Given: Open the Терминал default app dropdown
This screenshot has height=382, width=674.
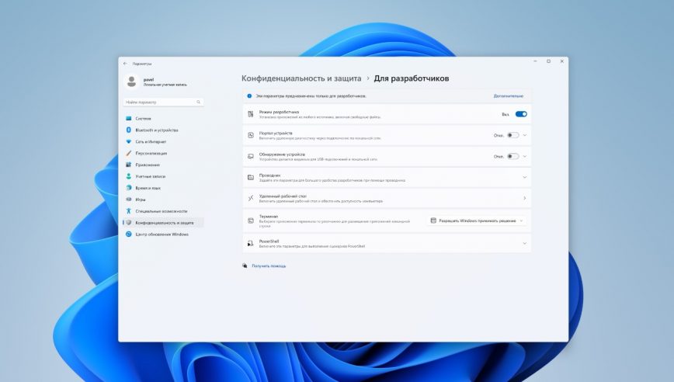Looking at the screenshot, I should tap(477, 221).
